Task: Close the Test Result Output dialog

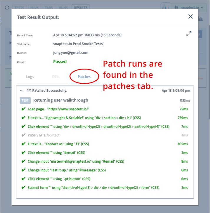Action: [x=191, y=17]
